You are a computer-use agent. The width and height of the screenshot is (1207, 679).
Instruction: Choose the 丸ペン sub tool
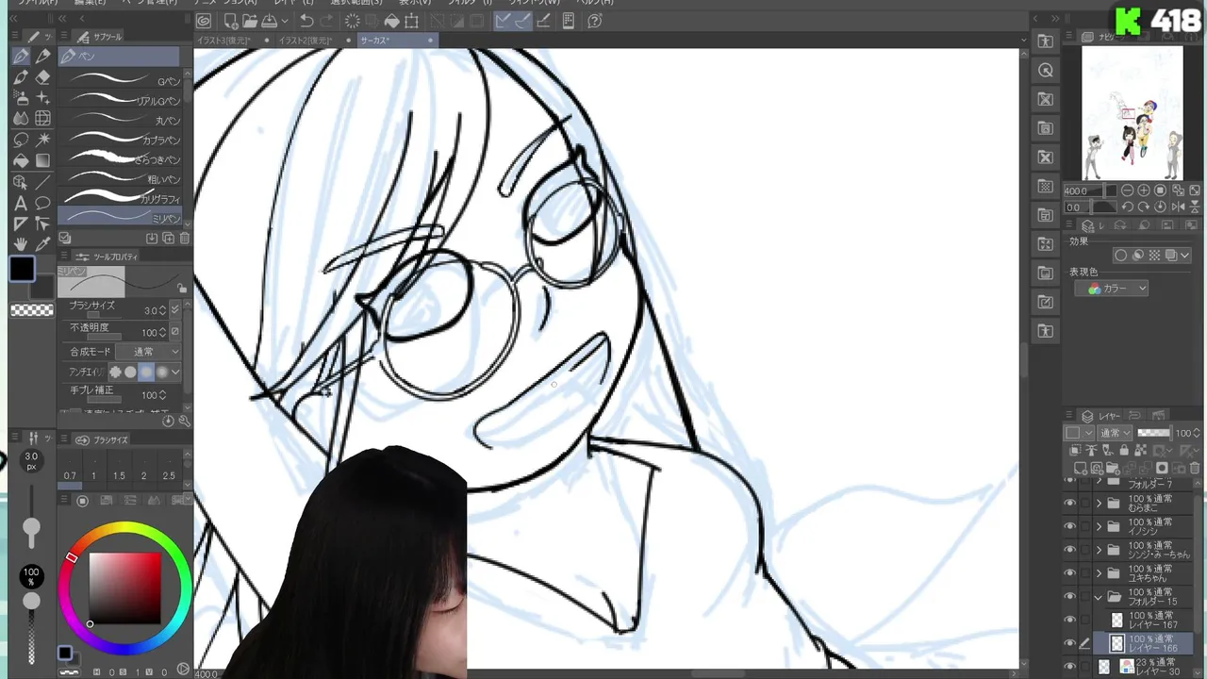pyautogui.click(x=120, y=120)
